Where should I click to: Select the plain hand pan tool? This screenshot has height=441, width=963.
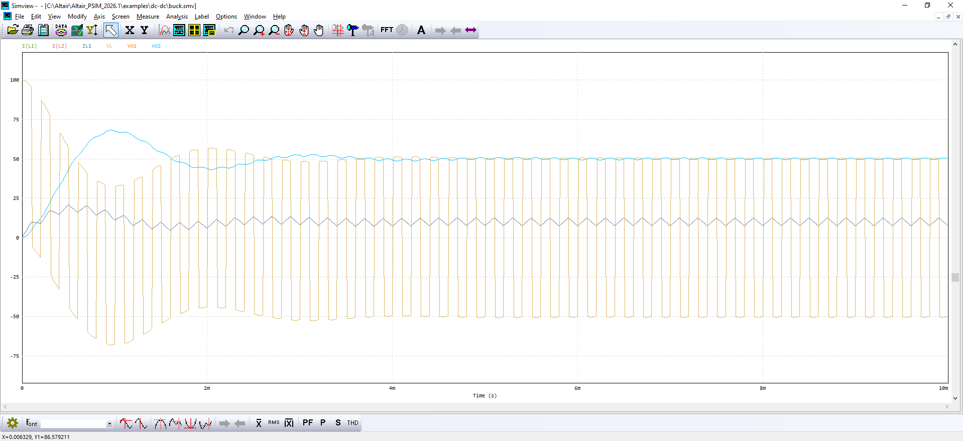click(x=319, y=30)
